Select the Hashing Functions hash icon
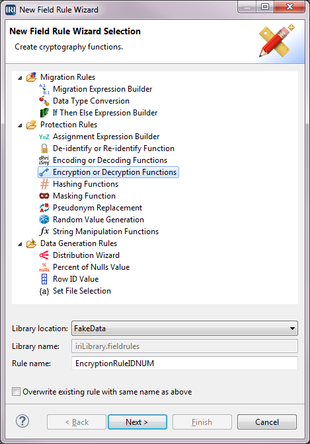 click(44, 184)
